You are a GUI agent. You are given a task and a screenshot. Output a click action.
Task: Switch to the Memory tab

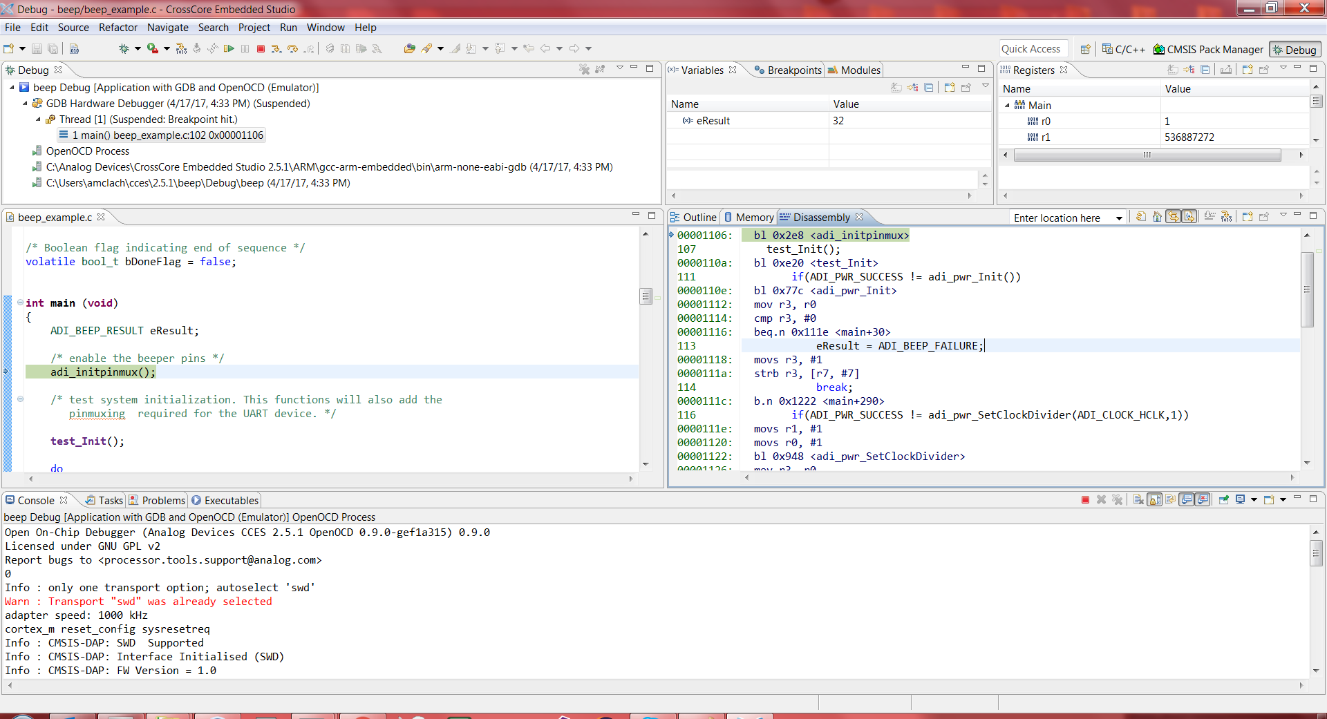pos(749,218)
